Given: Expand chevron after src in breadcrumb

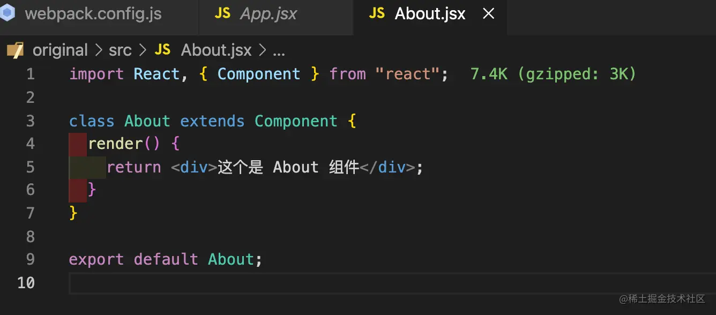Looking at the screenshot, I should (143, 50).
